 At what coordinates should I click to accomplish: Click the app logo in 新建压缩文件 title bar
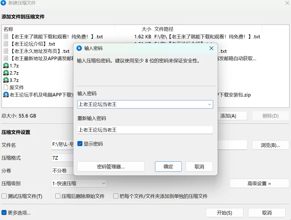click(3, 3)
